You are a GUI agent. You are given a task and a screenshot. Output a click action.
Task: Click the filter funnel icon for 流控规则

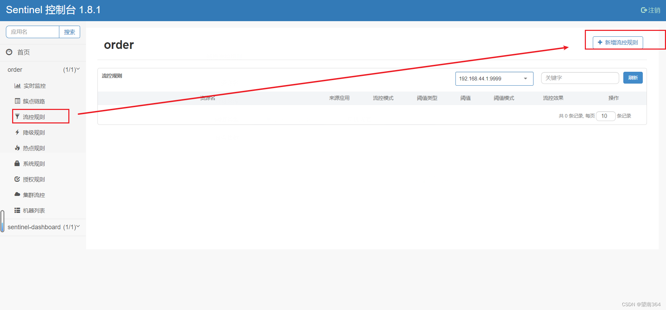[x=17, y=117]
